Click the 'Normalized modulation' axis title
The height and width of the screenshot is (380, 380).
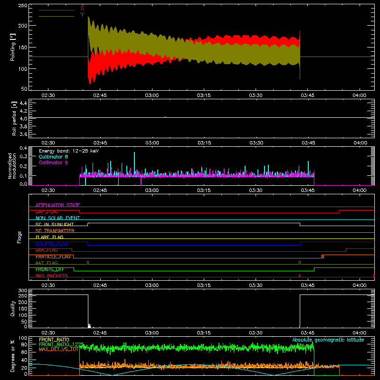click(12, 166)
